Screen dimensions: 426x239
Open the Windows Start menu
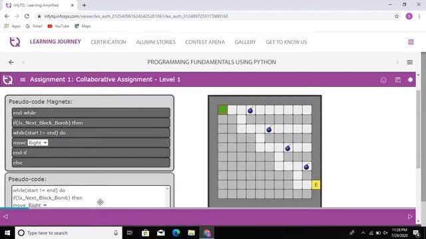7,233
